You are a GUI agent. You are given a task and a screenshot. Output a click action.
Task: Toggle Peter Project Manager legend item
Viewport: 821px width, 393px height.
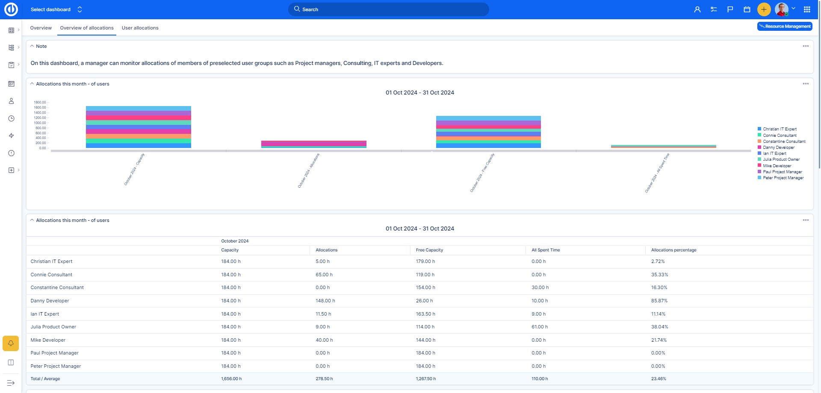[783, 178]
